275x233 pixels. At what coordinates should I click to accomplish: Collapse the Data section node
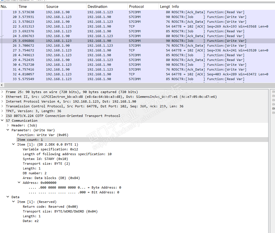point(8,197)
